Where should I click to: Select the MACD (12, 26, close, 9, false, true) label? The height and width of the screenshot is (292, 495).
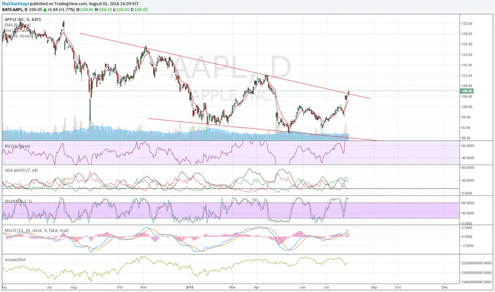tap(37, 230)
